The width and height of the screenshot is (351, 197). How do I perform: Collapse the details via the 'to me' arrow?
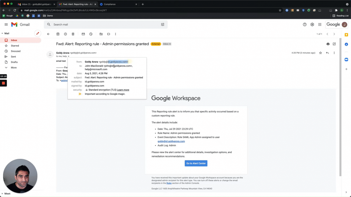point(68,56)
